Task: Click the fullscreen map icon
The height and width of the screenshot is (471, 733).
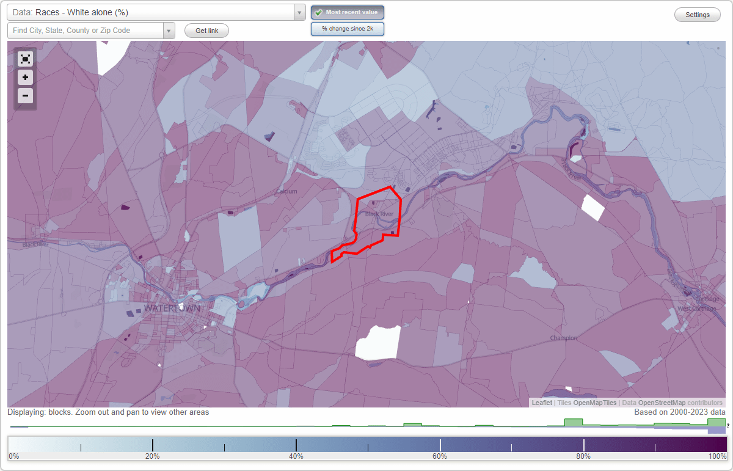Action: tap(25, 59)
